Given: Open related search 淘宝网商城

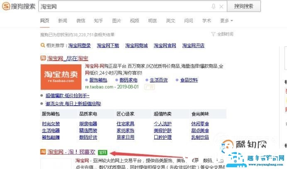Looking at the screenshot, I should [x=136, y=46].
